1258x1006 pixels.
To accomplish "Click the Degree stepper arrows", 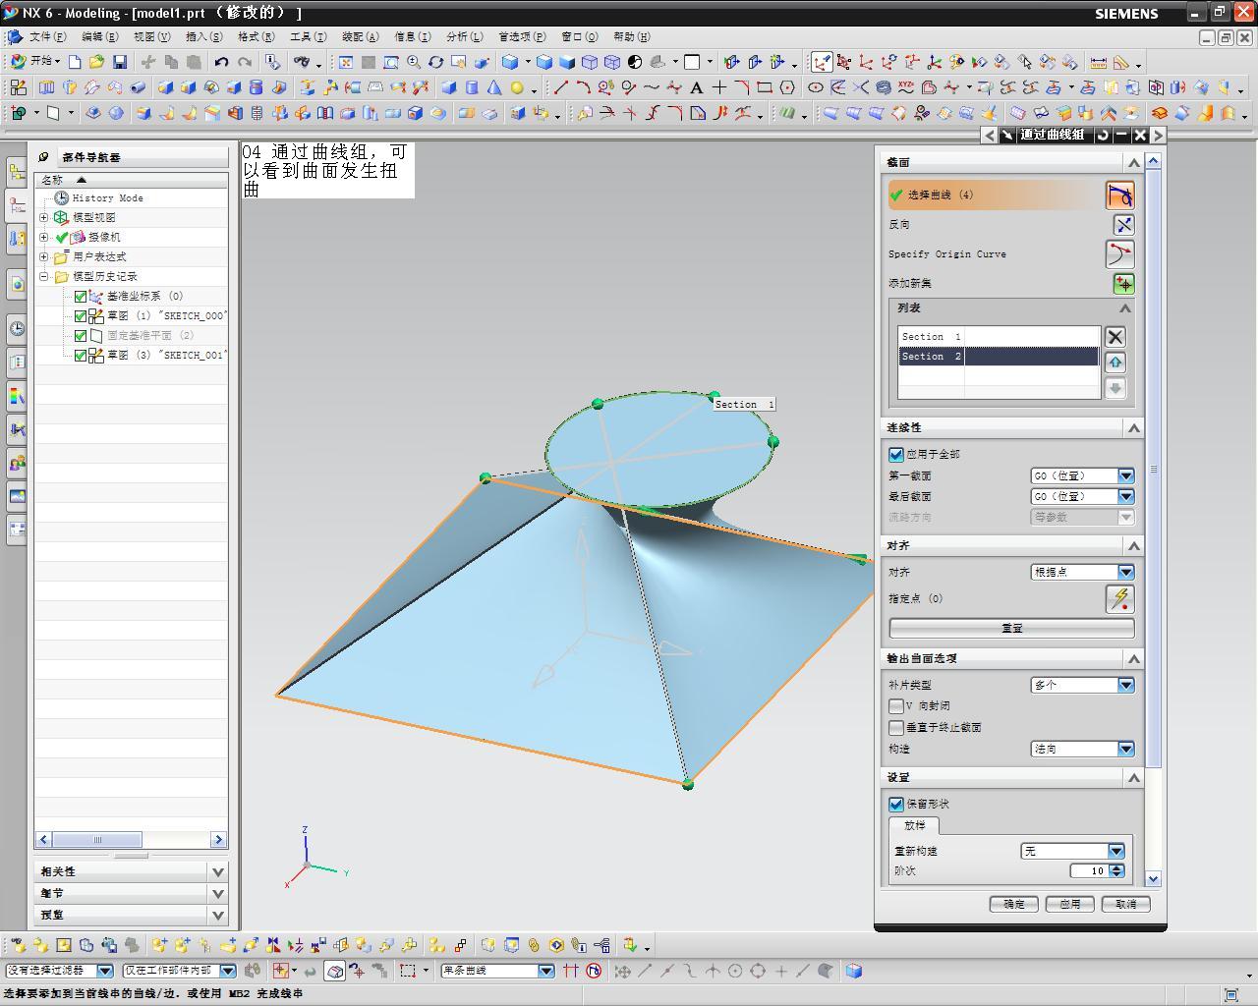I will 1116,871.
